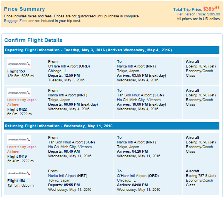Click American Airlines logo for Flight 8419
The image size is (224, 197).
19,140
